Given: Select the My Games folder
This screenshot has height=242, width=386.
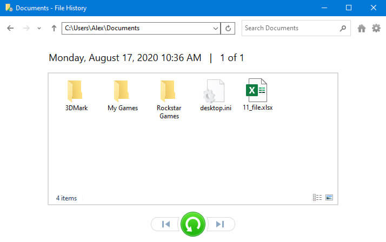Looking at the screenshot, I should click(x=123, y=96).
